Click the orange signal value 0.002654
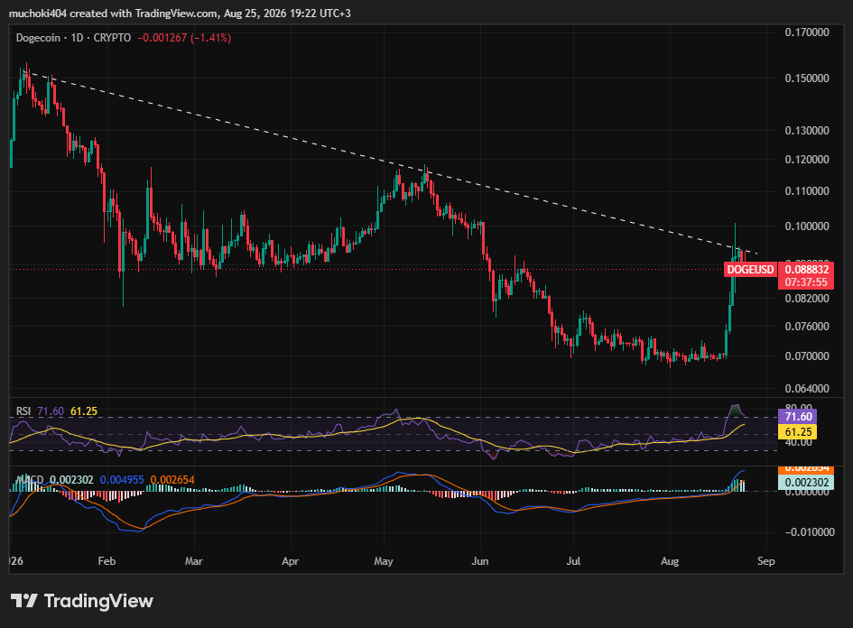 172,479
